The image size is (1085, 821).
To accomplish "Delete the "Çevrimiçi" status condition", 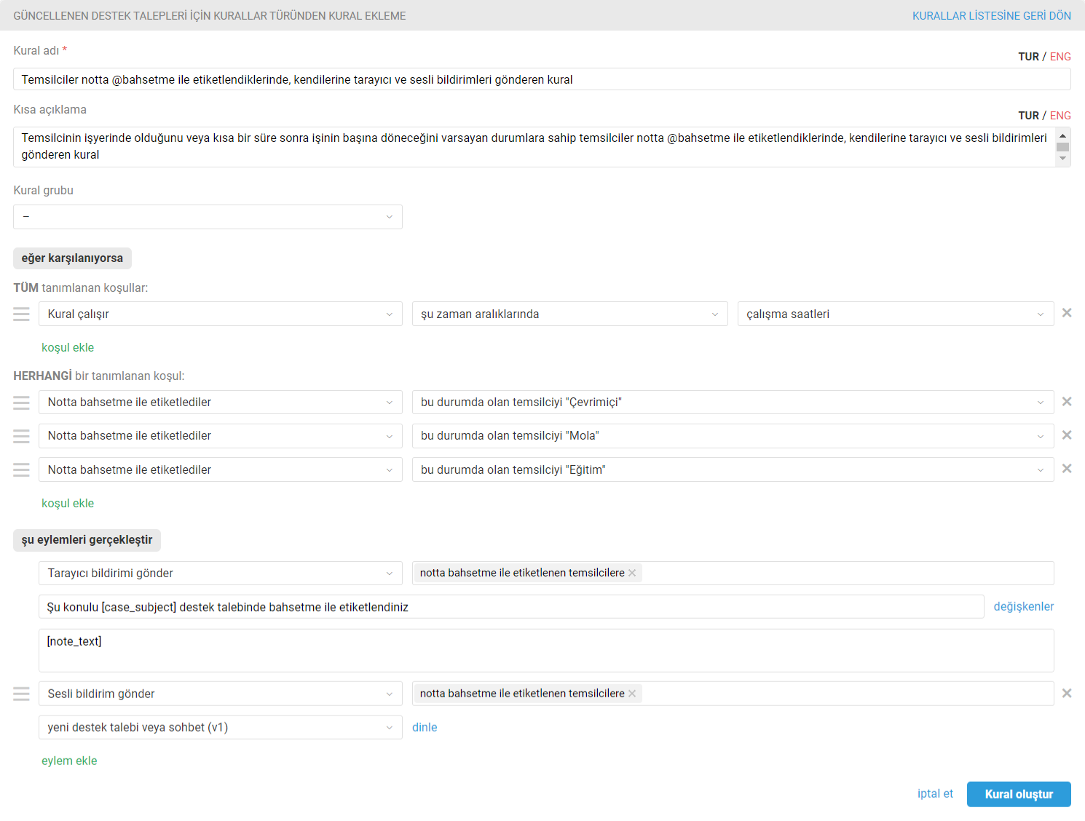I will tap(1066, 402).
